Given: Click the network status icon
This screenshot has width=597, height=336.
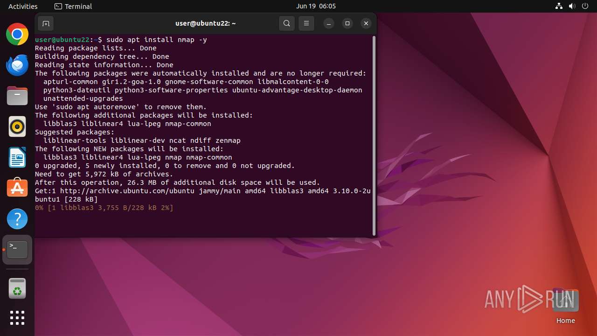Looking at the screenshot, I should point(559,6).
